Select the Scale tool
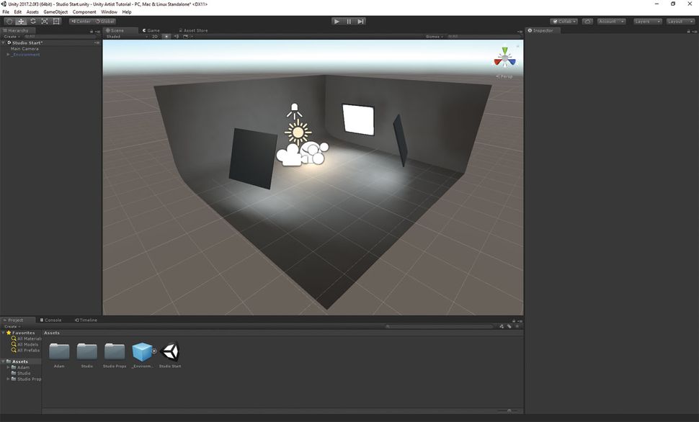The image size is (699, 422). pos(45,22)
